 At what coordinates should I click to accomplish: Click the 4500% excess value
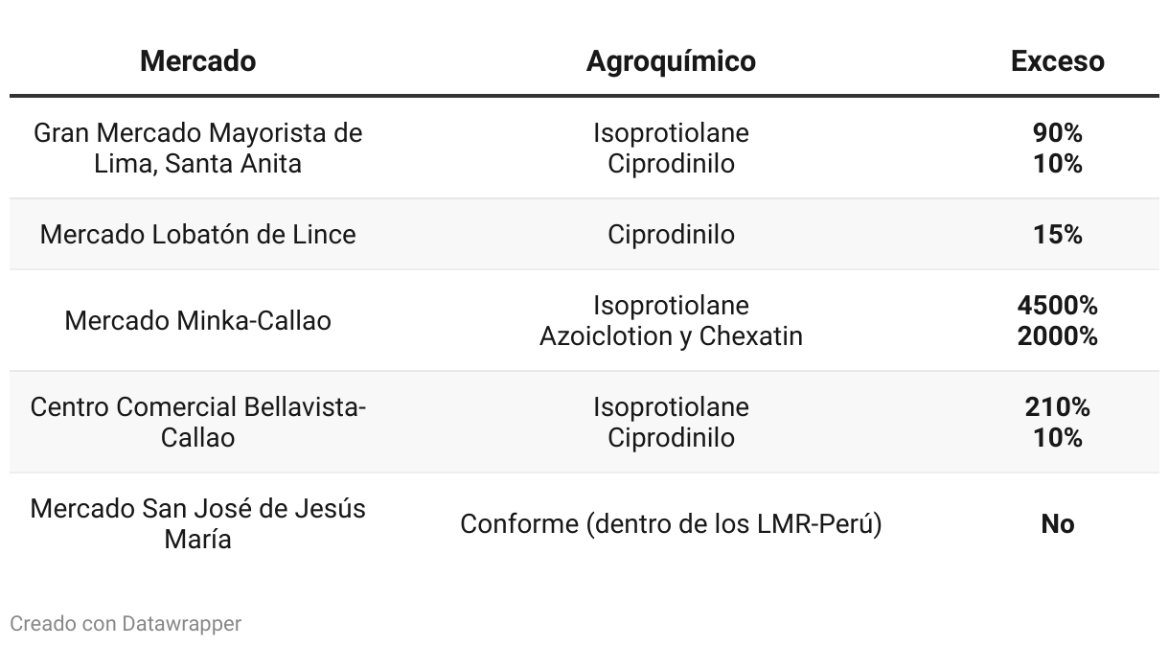coord(1057,306)
